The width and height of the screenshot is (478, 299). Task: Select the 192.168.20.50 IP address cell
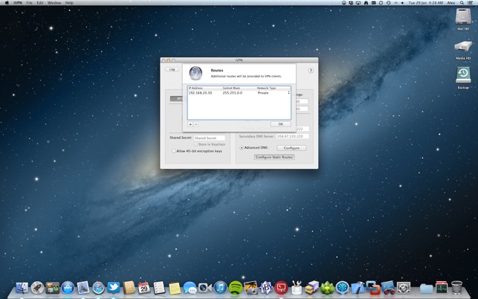click(201, 93)
